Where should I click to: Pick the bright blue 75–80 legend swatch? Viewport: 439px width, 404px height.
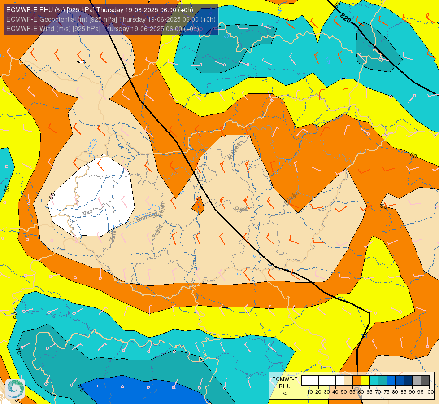pos(391,381)
